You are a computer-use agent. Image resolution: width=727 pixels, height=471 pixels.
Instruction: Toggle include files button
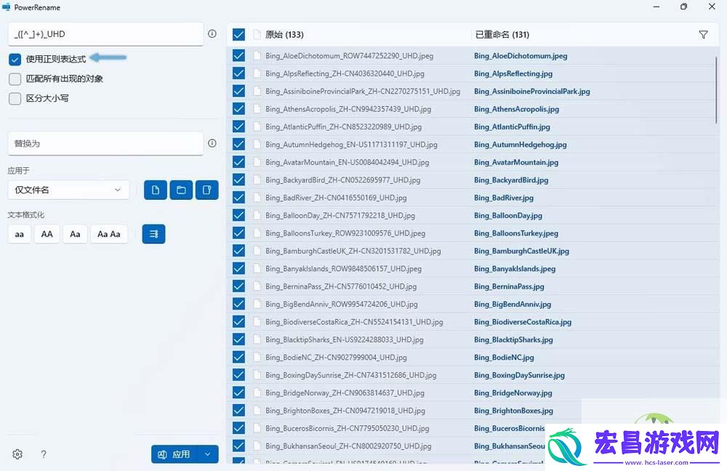click(156, 190)
